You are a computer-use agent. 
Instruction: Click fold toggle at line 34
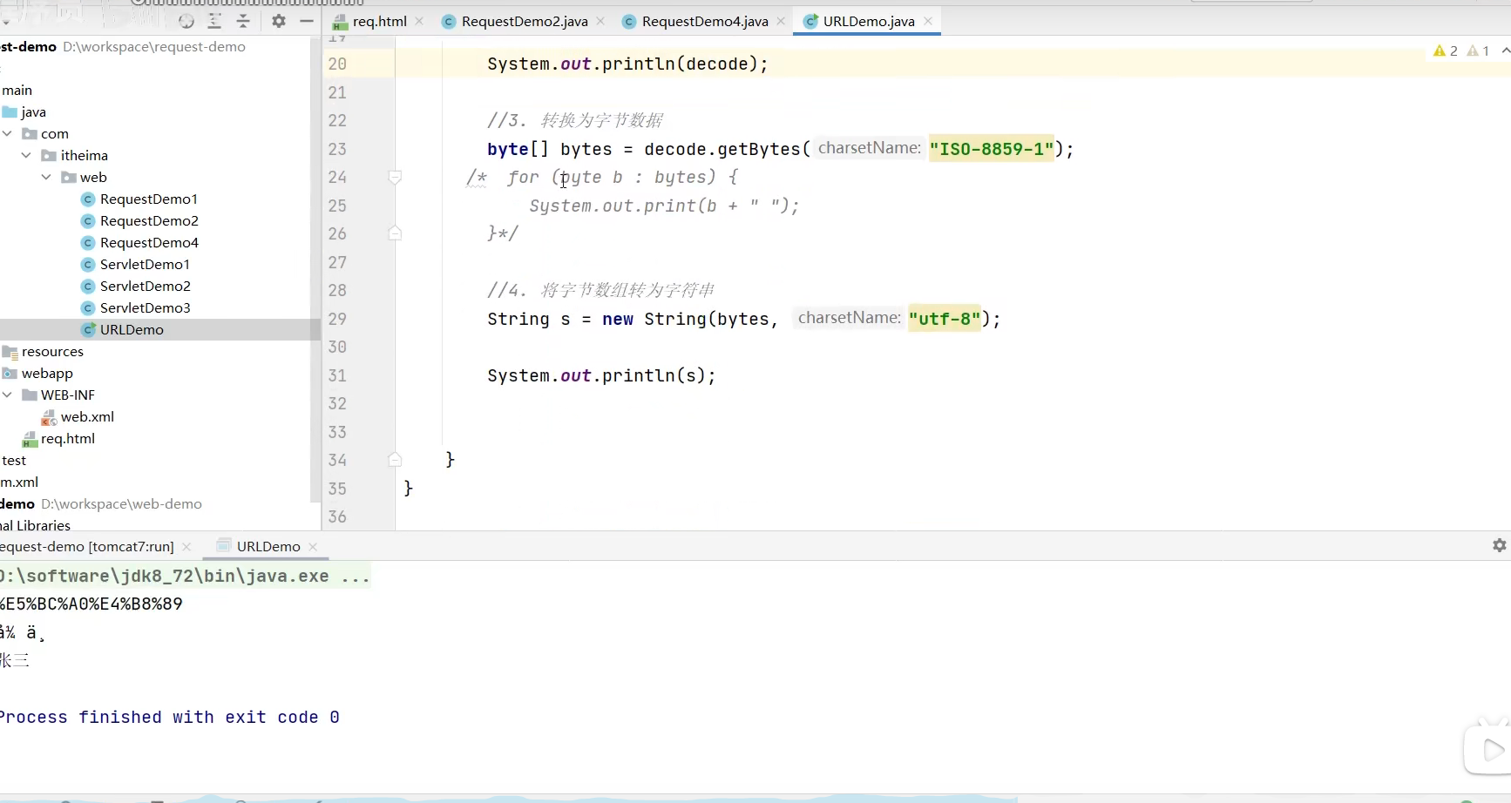[x=395, y=460]
